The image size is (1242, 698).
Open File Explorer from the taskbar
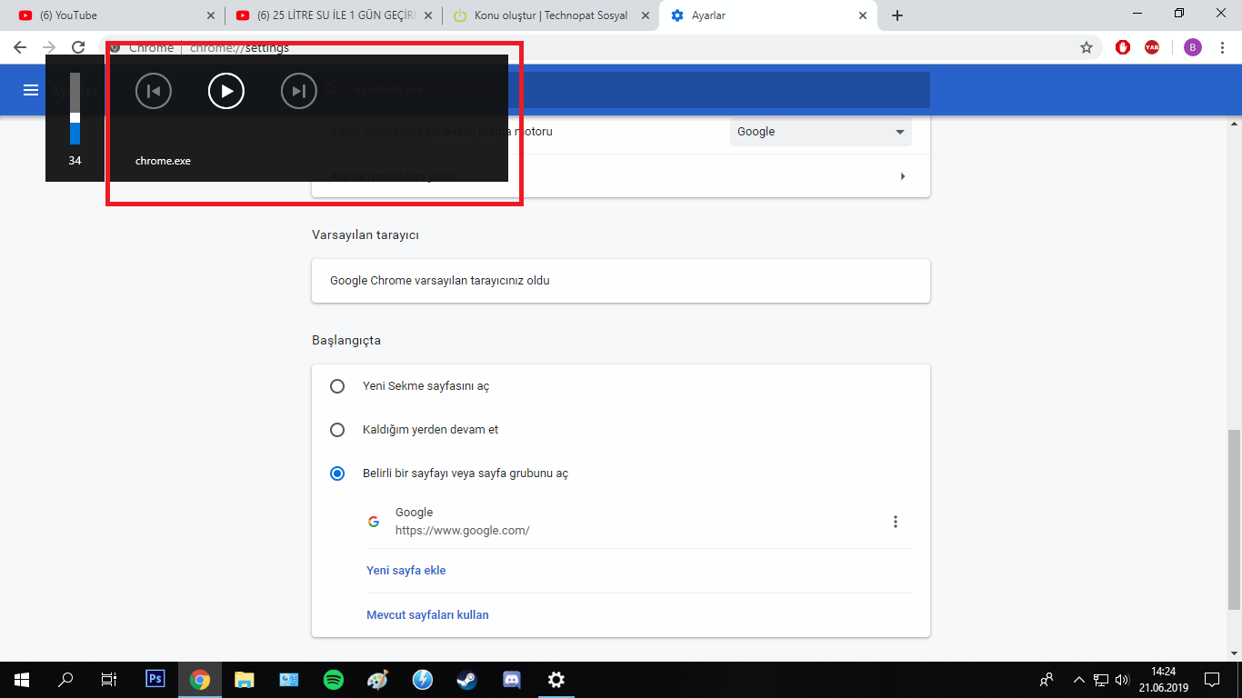point(245,680)
